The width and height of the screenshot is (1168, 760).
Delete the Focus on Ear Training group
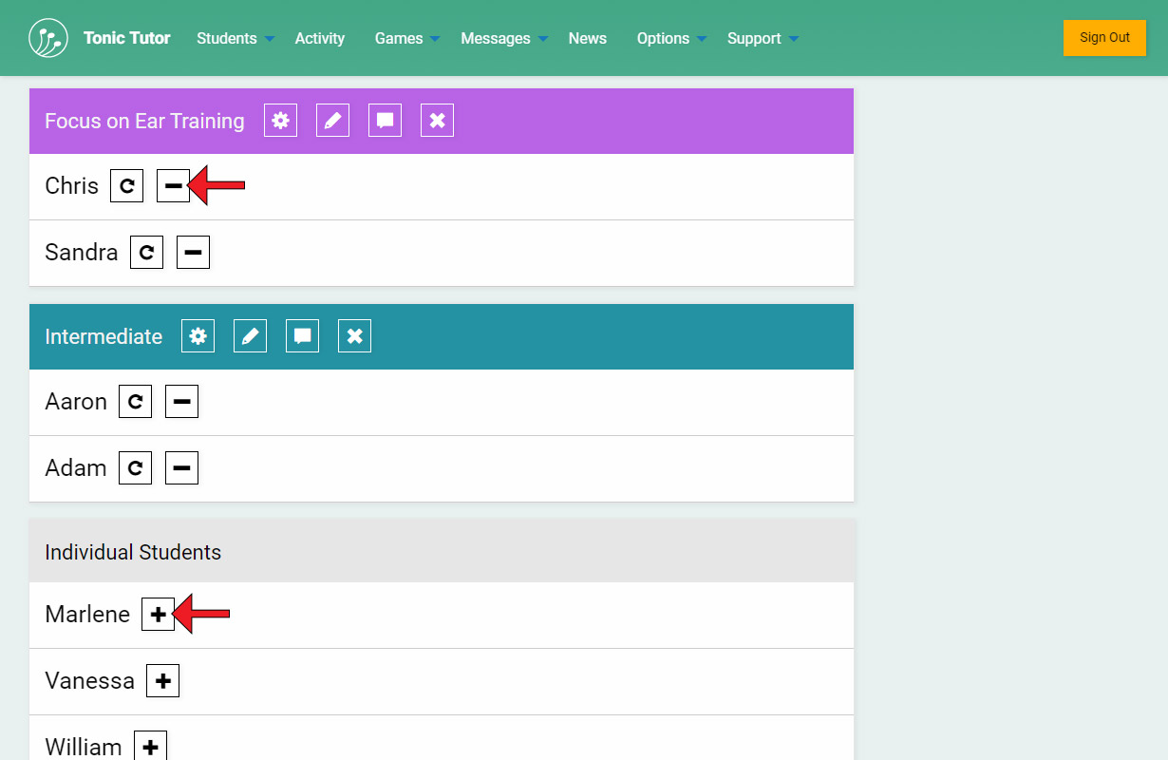[437, 121]
